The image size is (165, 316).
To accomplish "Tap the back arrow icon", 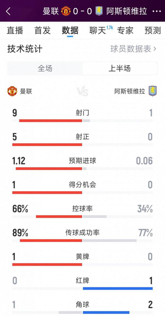I will point(8,11).
